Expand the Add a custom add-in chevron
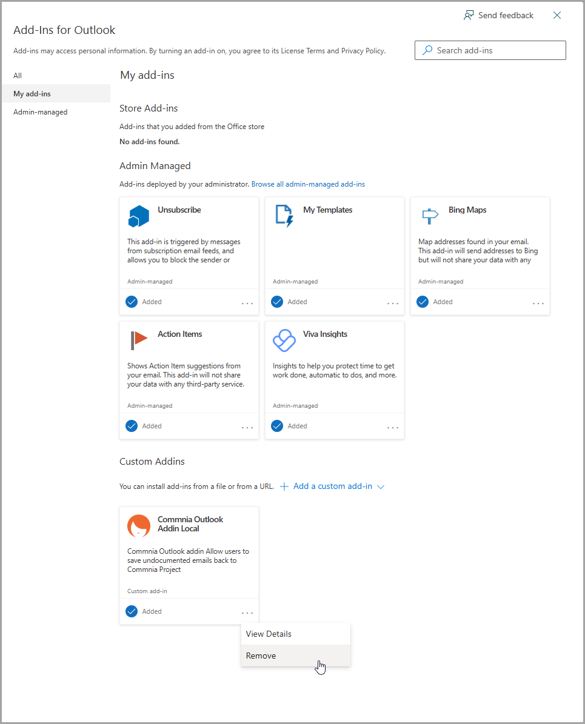Screen dimensions: 585x724 pos(381,487)
